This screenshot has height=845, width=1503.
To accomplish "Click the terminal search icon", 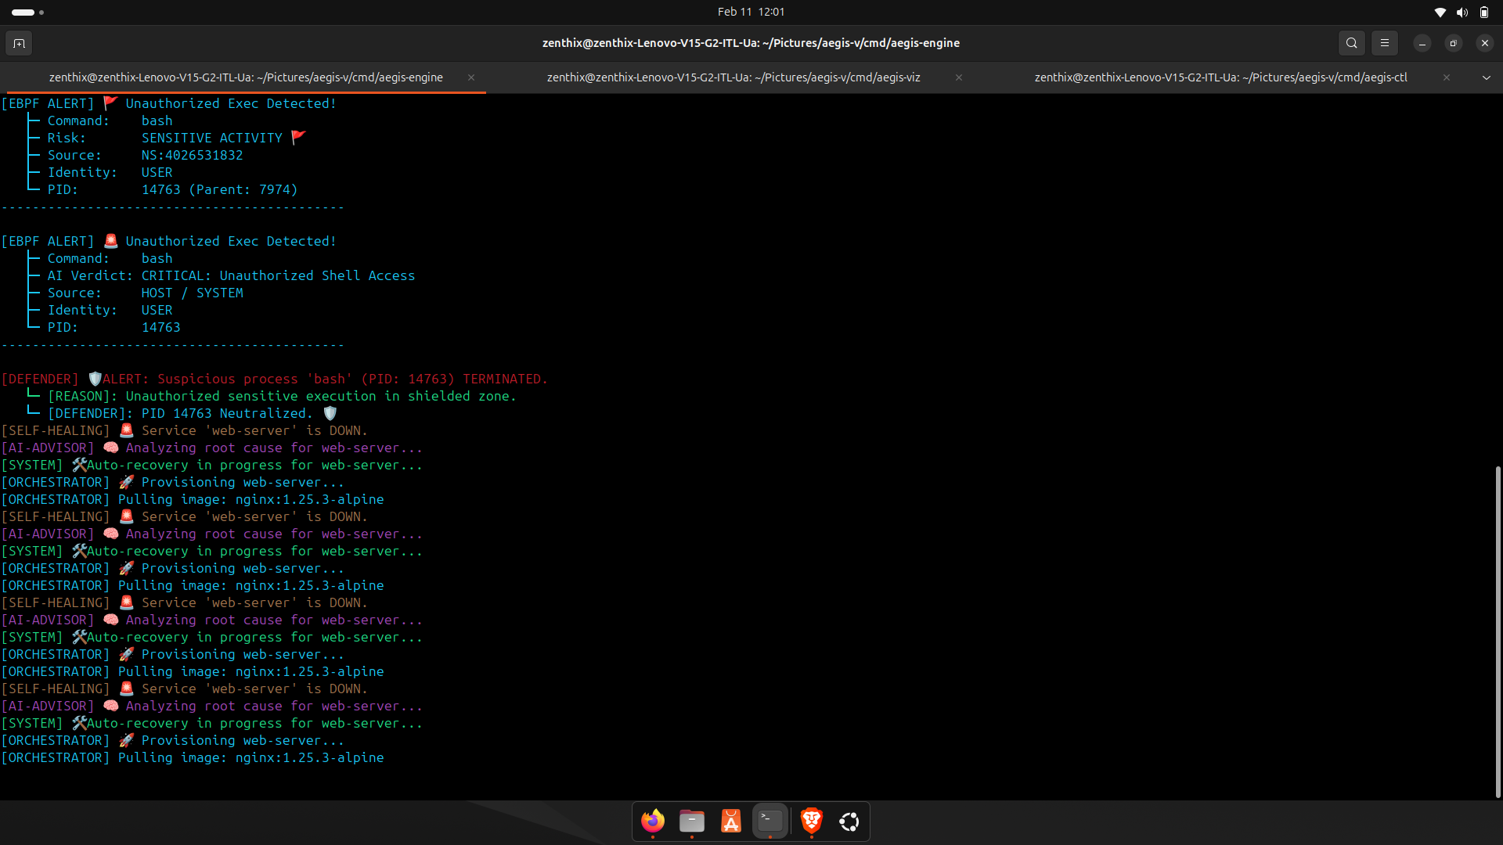I will click(1351, 43).
